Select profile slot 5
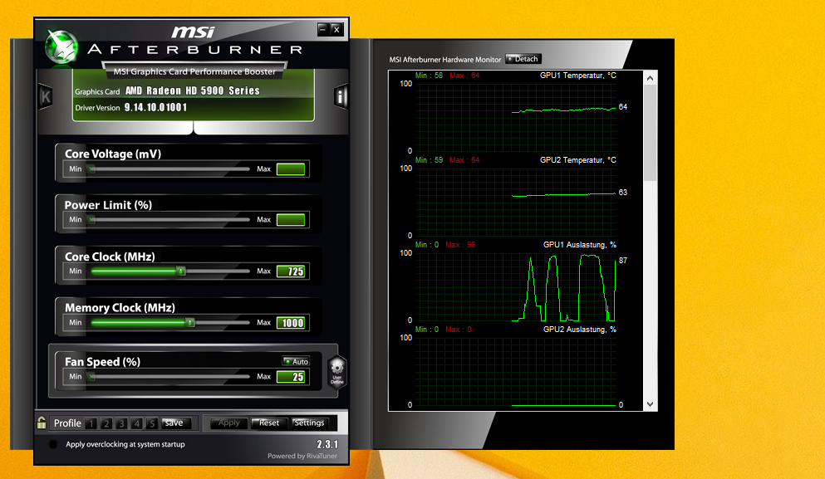The height and width of the screenshot is (479, 825). [x=152, y=423]
